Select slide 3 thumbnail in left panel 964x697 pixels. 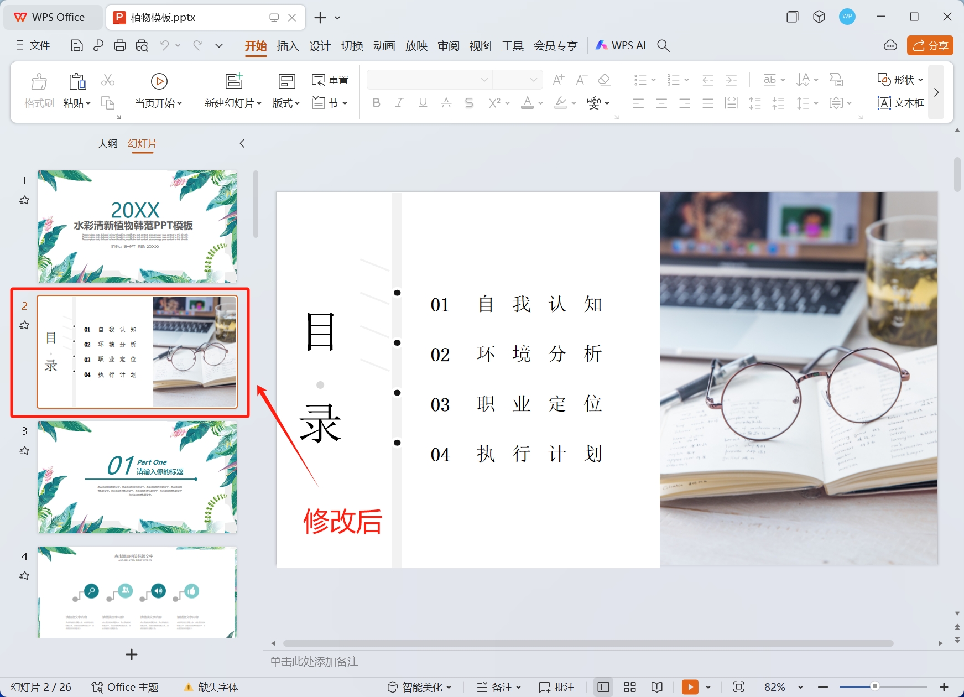[137, 477]
